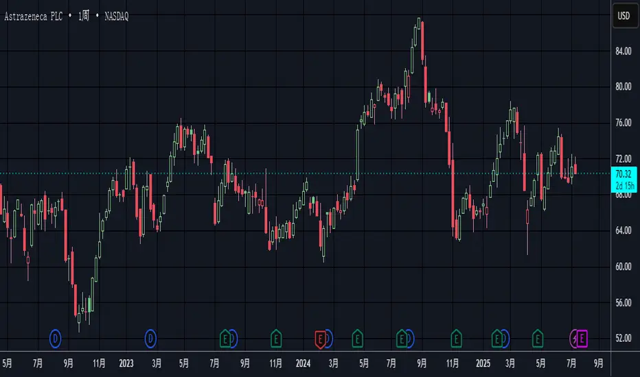Click the 84.00 label on price axis
The width and height of the screenshot is (640, 377).
coord(624,51)
